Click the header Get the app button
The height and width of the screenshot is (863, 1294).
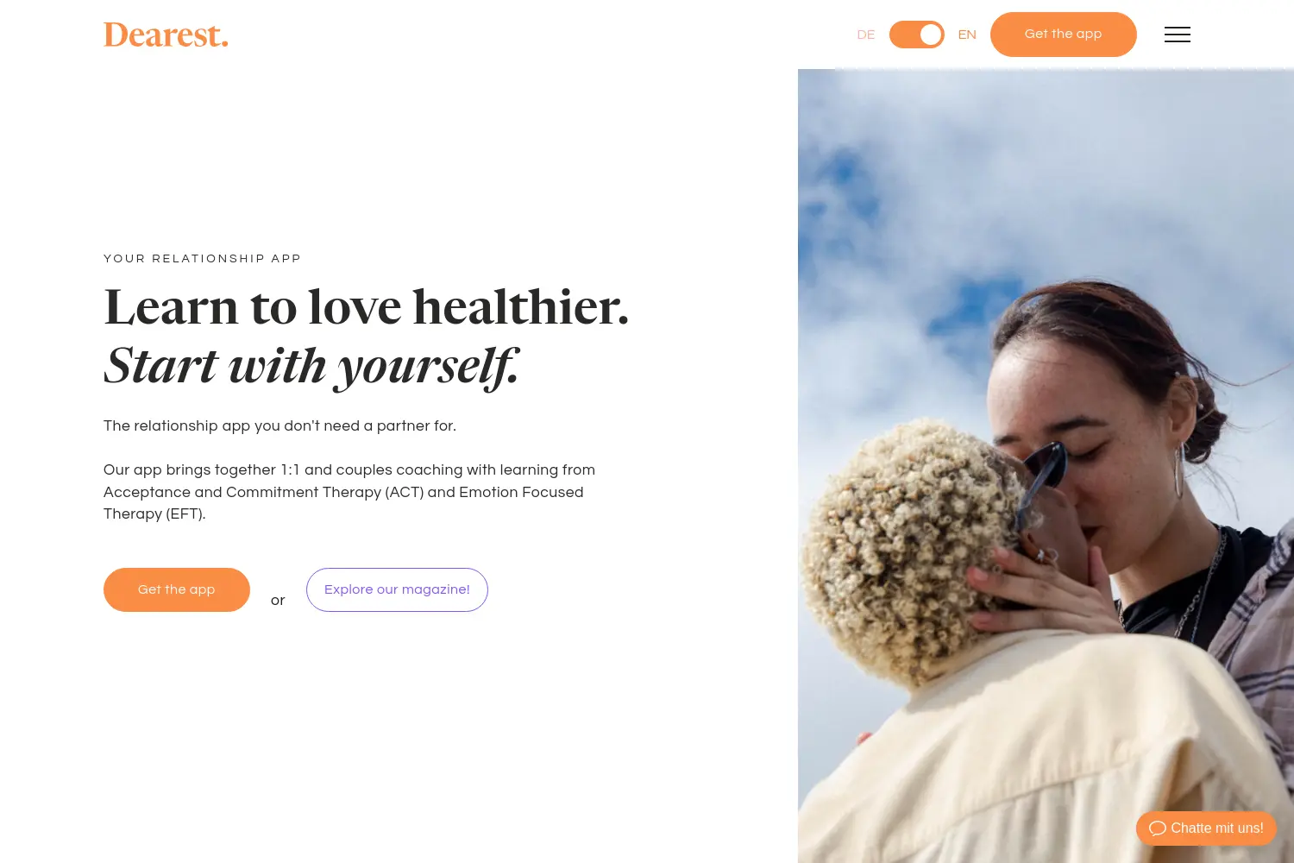click(x=1064, y=35)
